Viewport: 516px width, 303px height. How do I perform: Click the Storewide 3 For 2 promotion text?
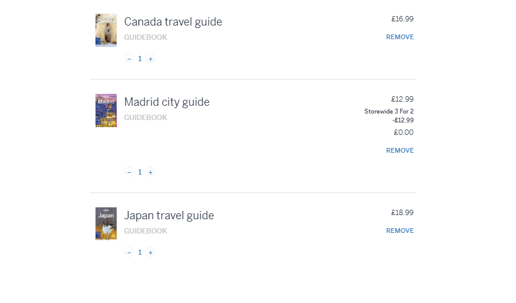click(389, 111)
